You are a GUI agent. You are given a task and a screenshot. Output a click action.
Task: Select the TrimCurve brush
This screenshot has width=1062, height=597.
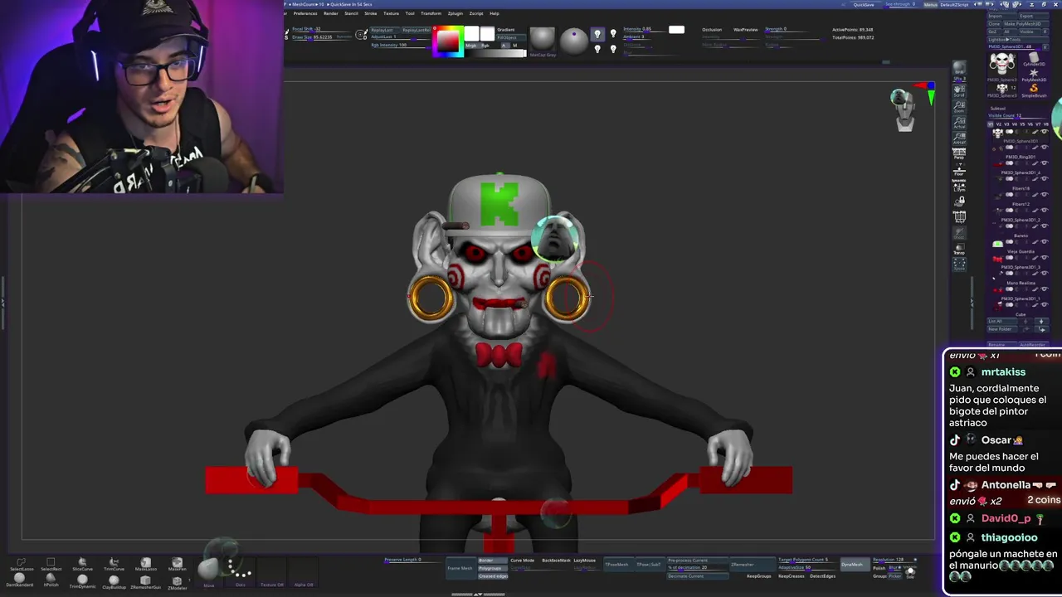point(114,564)
